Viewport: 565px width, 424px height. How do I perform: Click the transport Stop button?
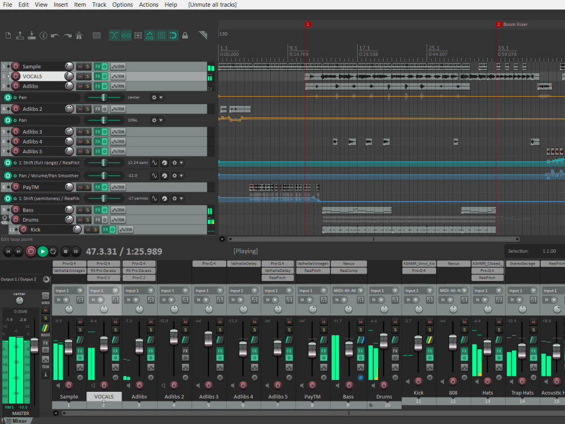tap(65, 252)
